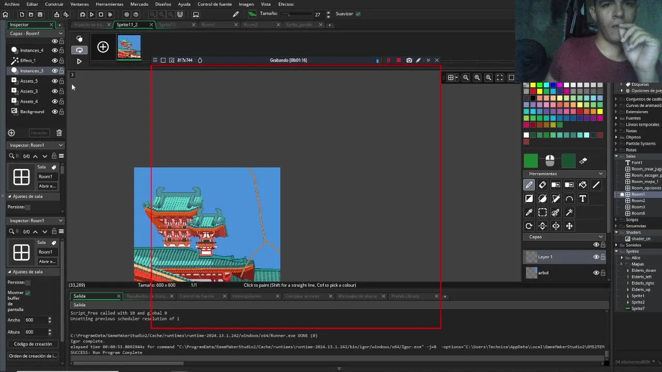This screenshot has width=662, height=372.
Task: Select the Rectangle selection tool
Action: [543, 212]
